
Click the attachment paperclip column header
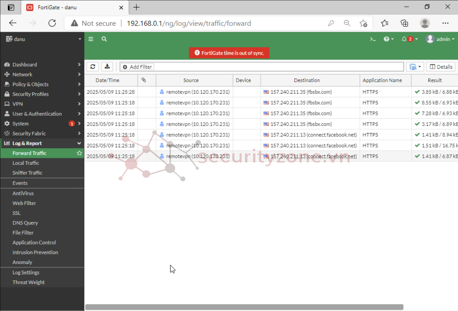click(x=147, y=80)
